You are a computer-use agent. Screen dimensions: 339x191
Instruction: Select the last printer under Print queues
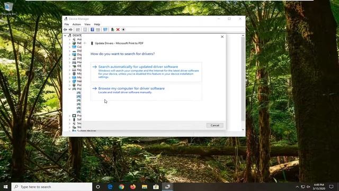click(79, 112)
